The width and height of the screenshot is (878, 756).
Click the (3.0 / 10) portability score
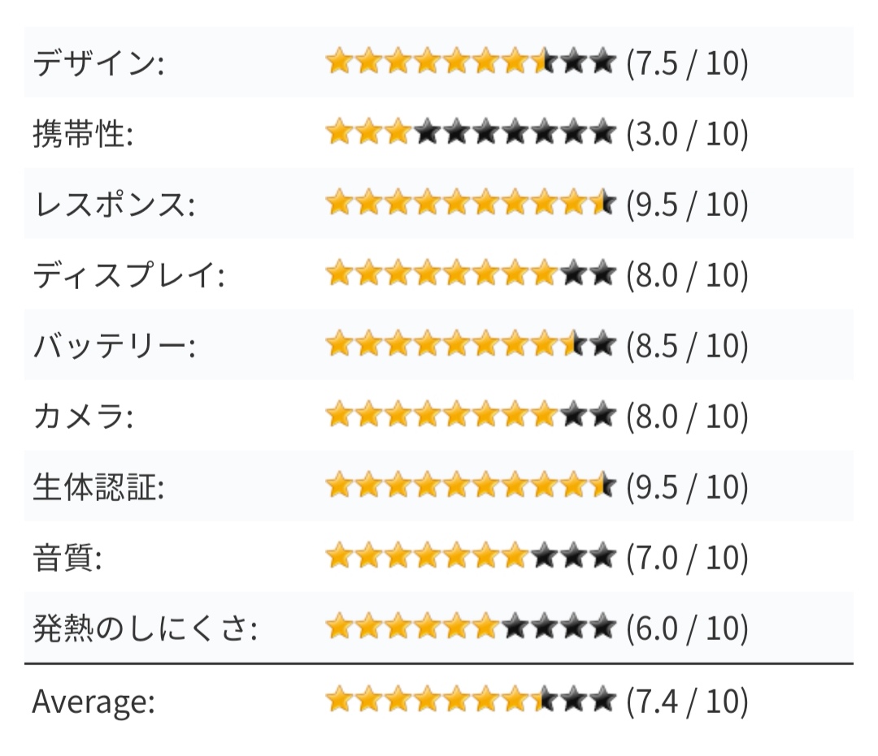tap(687, 134)
